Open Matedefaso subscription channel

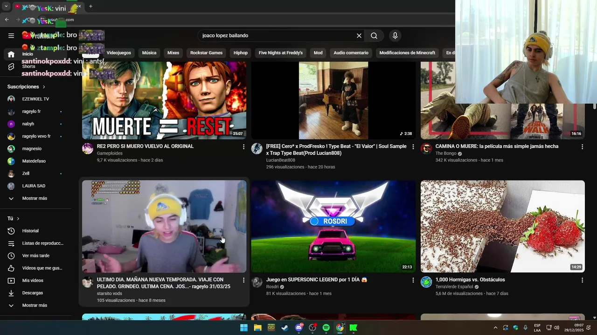tap(36, 161)
